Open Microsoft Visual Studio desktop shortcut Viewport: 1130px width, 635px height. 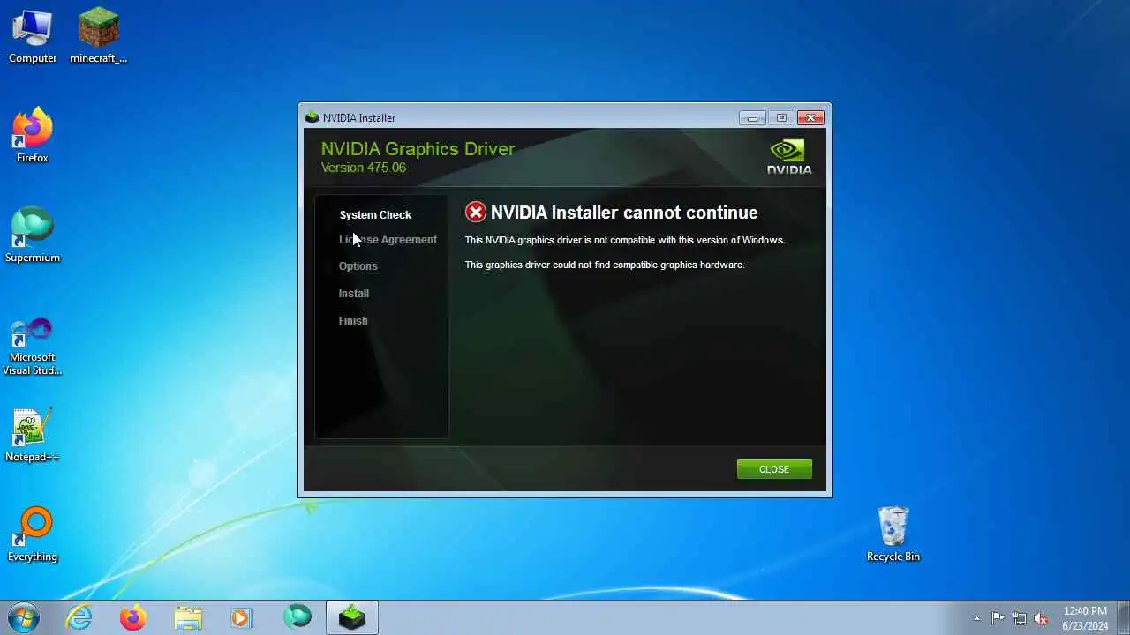point(33,346)
